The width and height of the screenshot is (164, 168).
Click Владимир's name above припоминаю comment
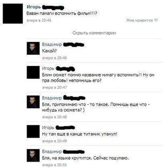coord(52,98)
